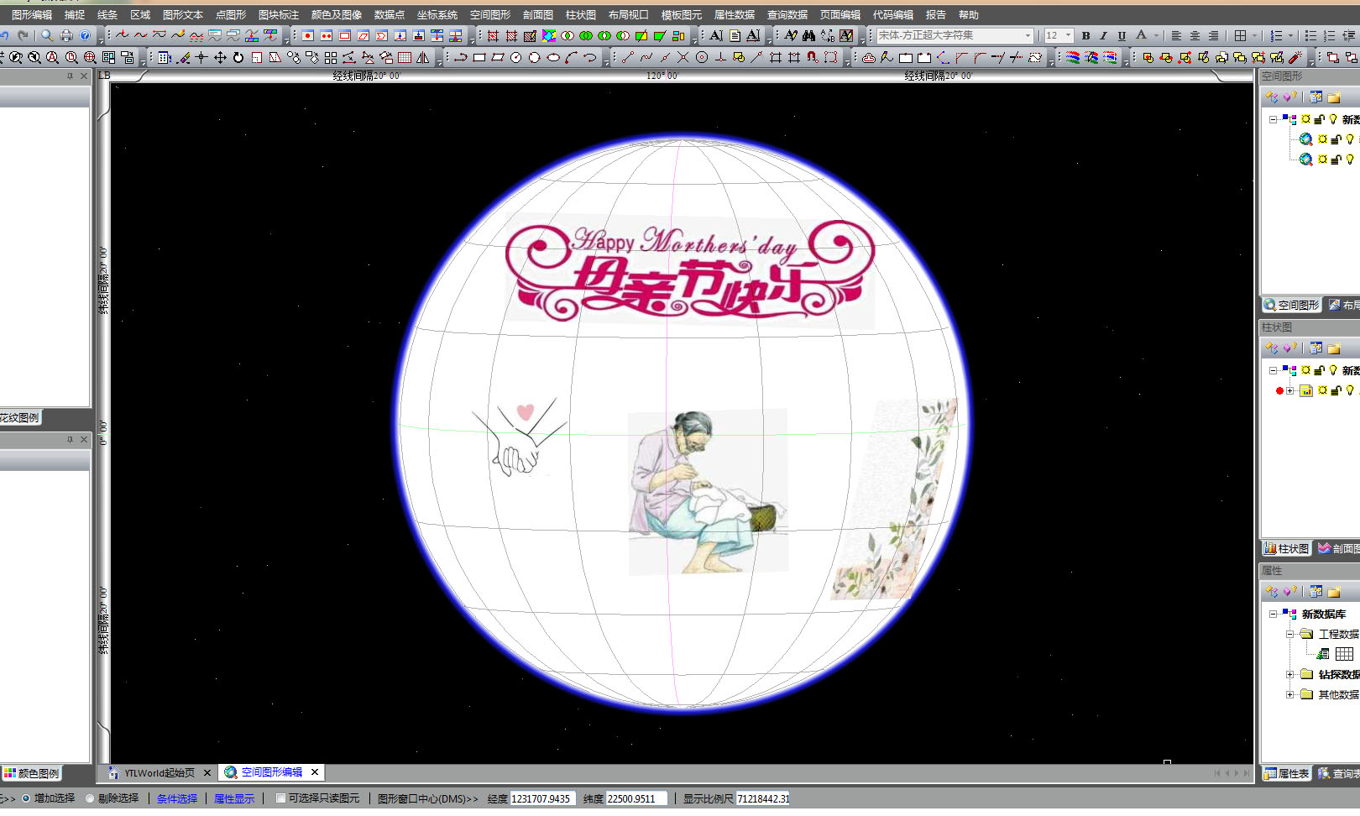Select the mirror/flip tool icon

click(423, 57)
